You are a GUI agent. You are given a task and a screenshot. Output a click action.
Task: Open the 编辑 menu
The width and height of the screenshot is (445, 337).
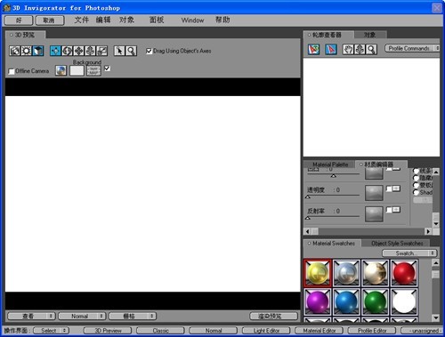[x=103, y=20]
